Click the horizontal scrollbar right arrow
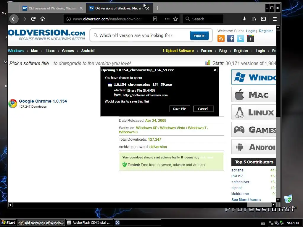Screen dimensions: 303x227 (273, 205)
